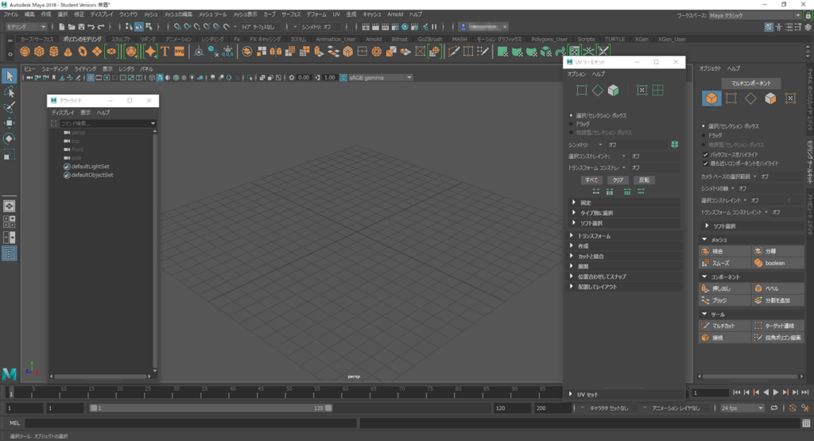Image resolution: width=814 pixels, height=441 pixels.
Task: Activate edge selection diamond in Modeling Toolkit
Action: pyautogui.click(x=750, y=98)
